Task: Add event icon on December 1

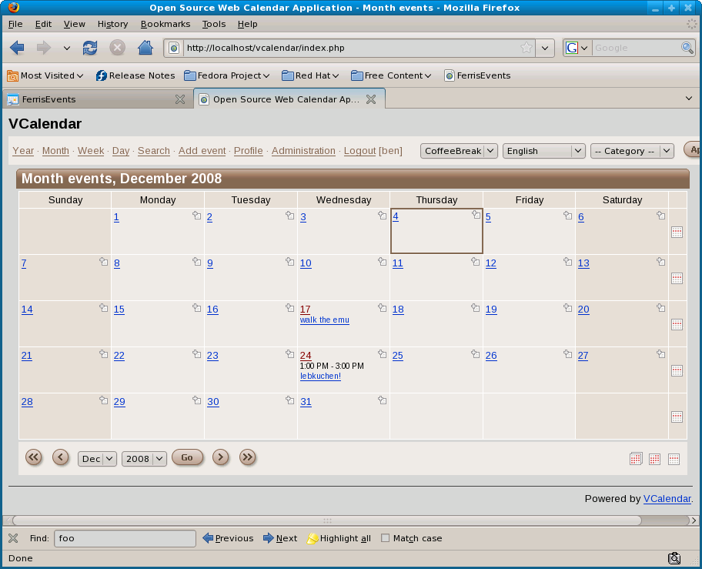Action: point(196,216)
